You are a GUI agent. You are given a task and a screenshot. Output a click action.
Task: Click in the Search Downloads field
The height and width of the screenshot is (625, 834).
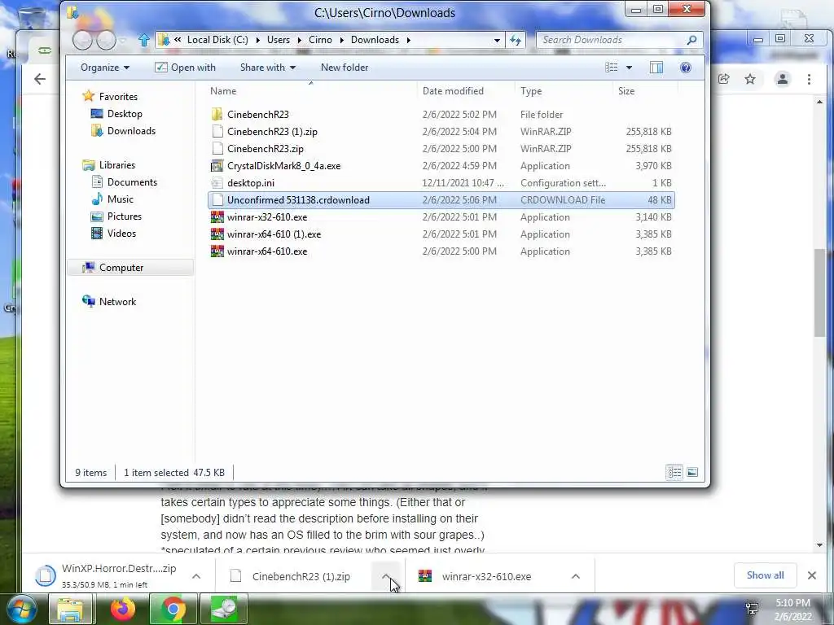(x=612, y=40)
